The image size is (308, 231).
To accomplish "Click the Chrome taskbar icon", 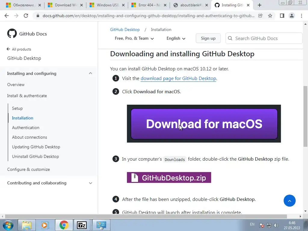I will coord(64,225).
